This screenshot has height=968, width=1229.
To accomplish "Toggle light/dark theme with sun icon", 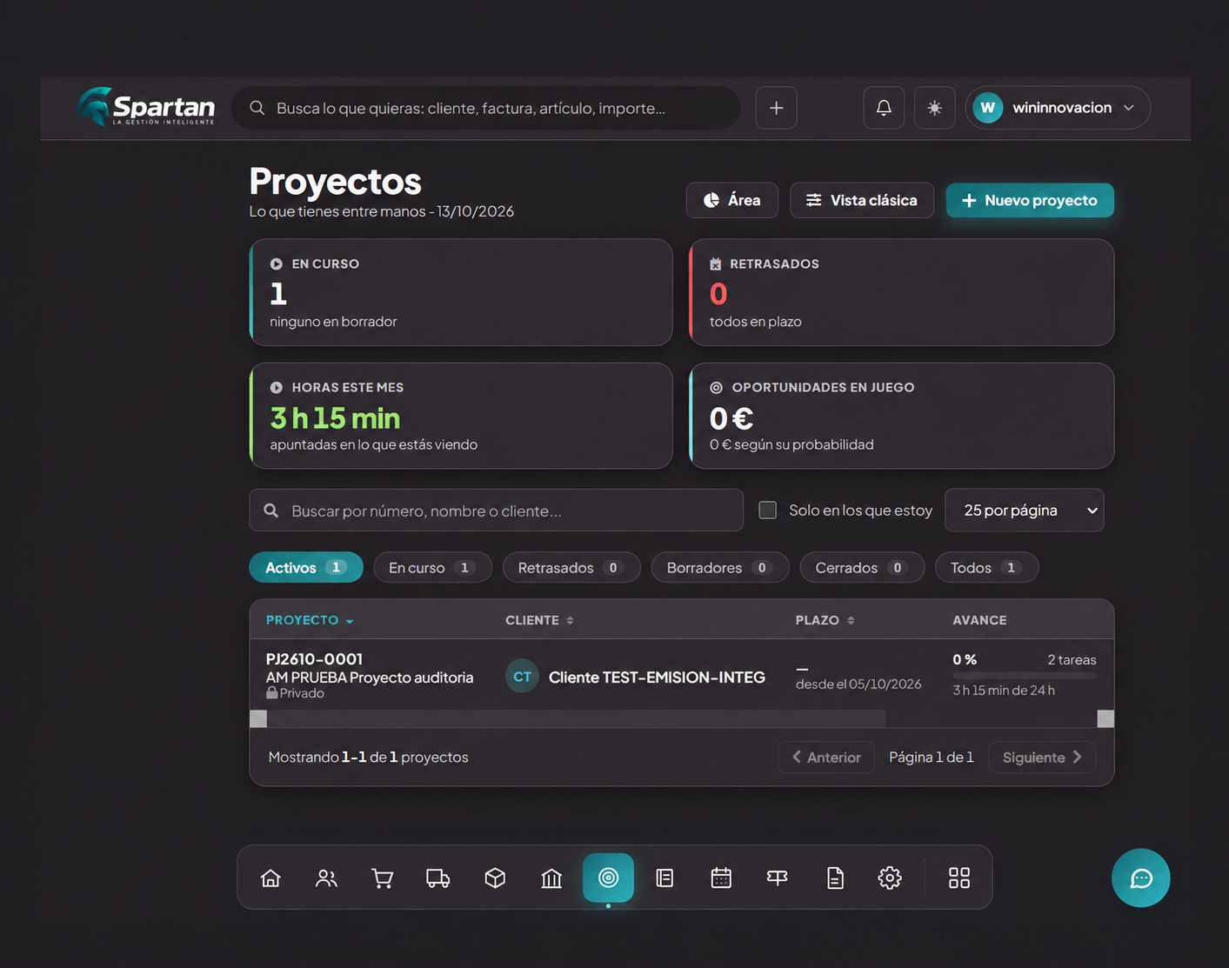I will [935, 108].
